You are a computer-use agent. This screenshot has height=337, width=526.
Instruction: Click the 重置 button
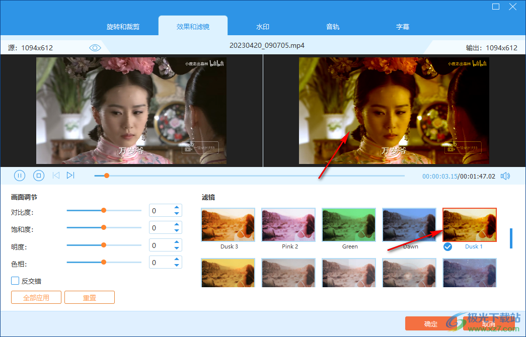[90, 297]
